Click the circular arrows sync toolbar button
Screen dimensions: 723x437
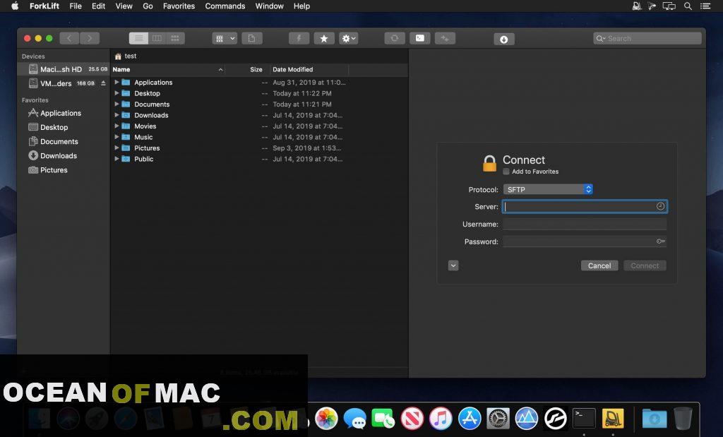click(395, 38)
